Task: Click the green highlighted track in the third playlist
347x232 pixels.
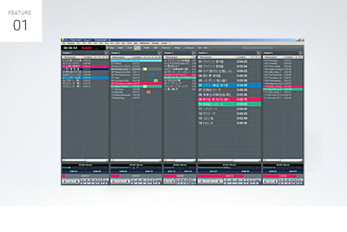Action: coord(180,78)
